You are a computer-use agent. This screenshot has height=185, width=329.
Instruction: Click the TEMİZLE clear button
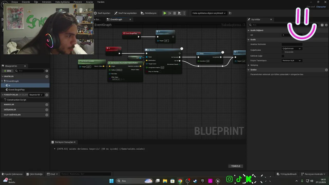tap(236, 166)
